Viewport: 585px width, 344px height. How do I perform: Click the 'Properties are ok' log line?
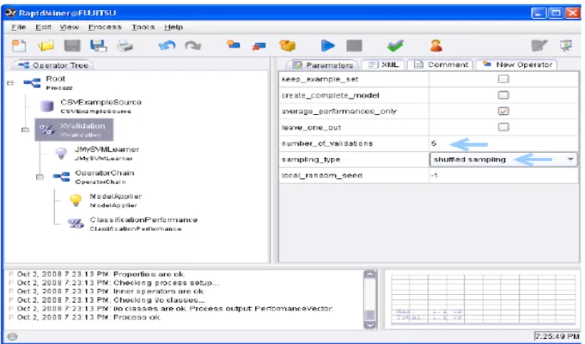click(101, 274)
